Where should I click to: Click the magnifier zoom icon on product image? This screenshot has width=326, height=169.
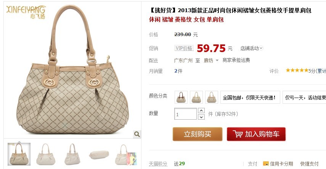[137, 134]
